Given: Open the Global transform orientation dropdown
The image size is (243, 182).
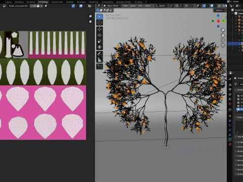Looking at the screenshot, I should pos(161,6).
